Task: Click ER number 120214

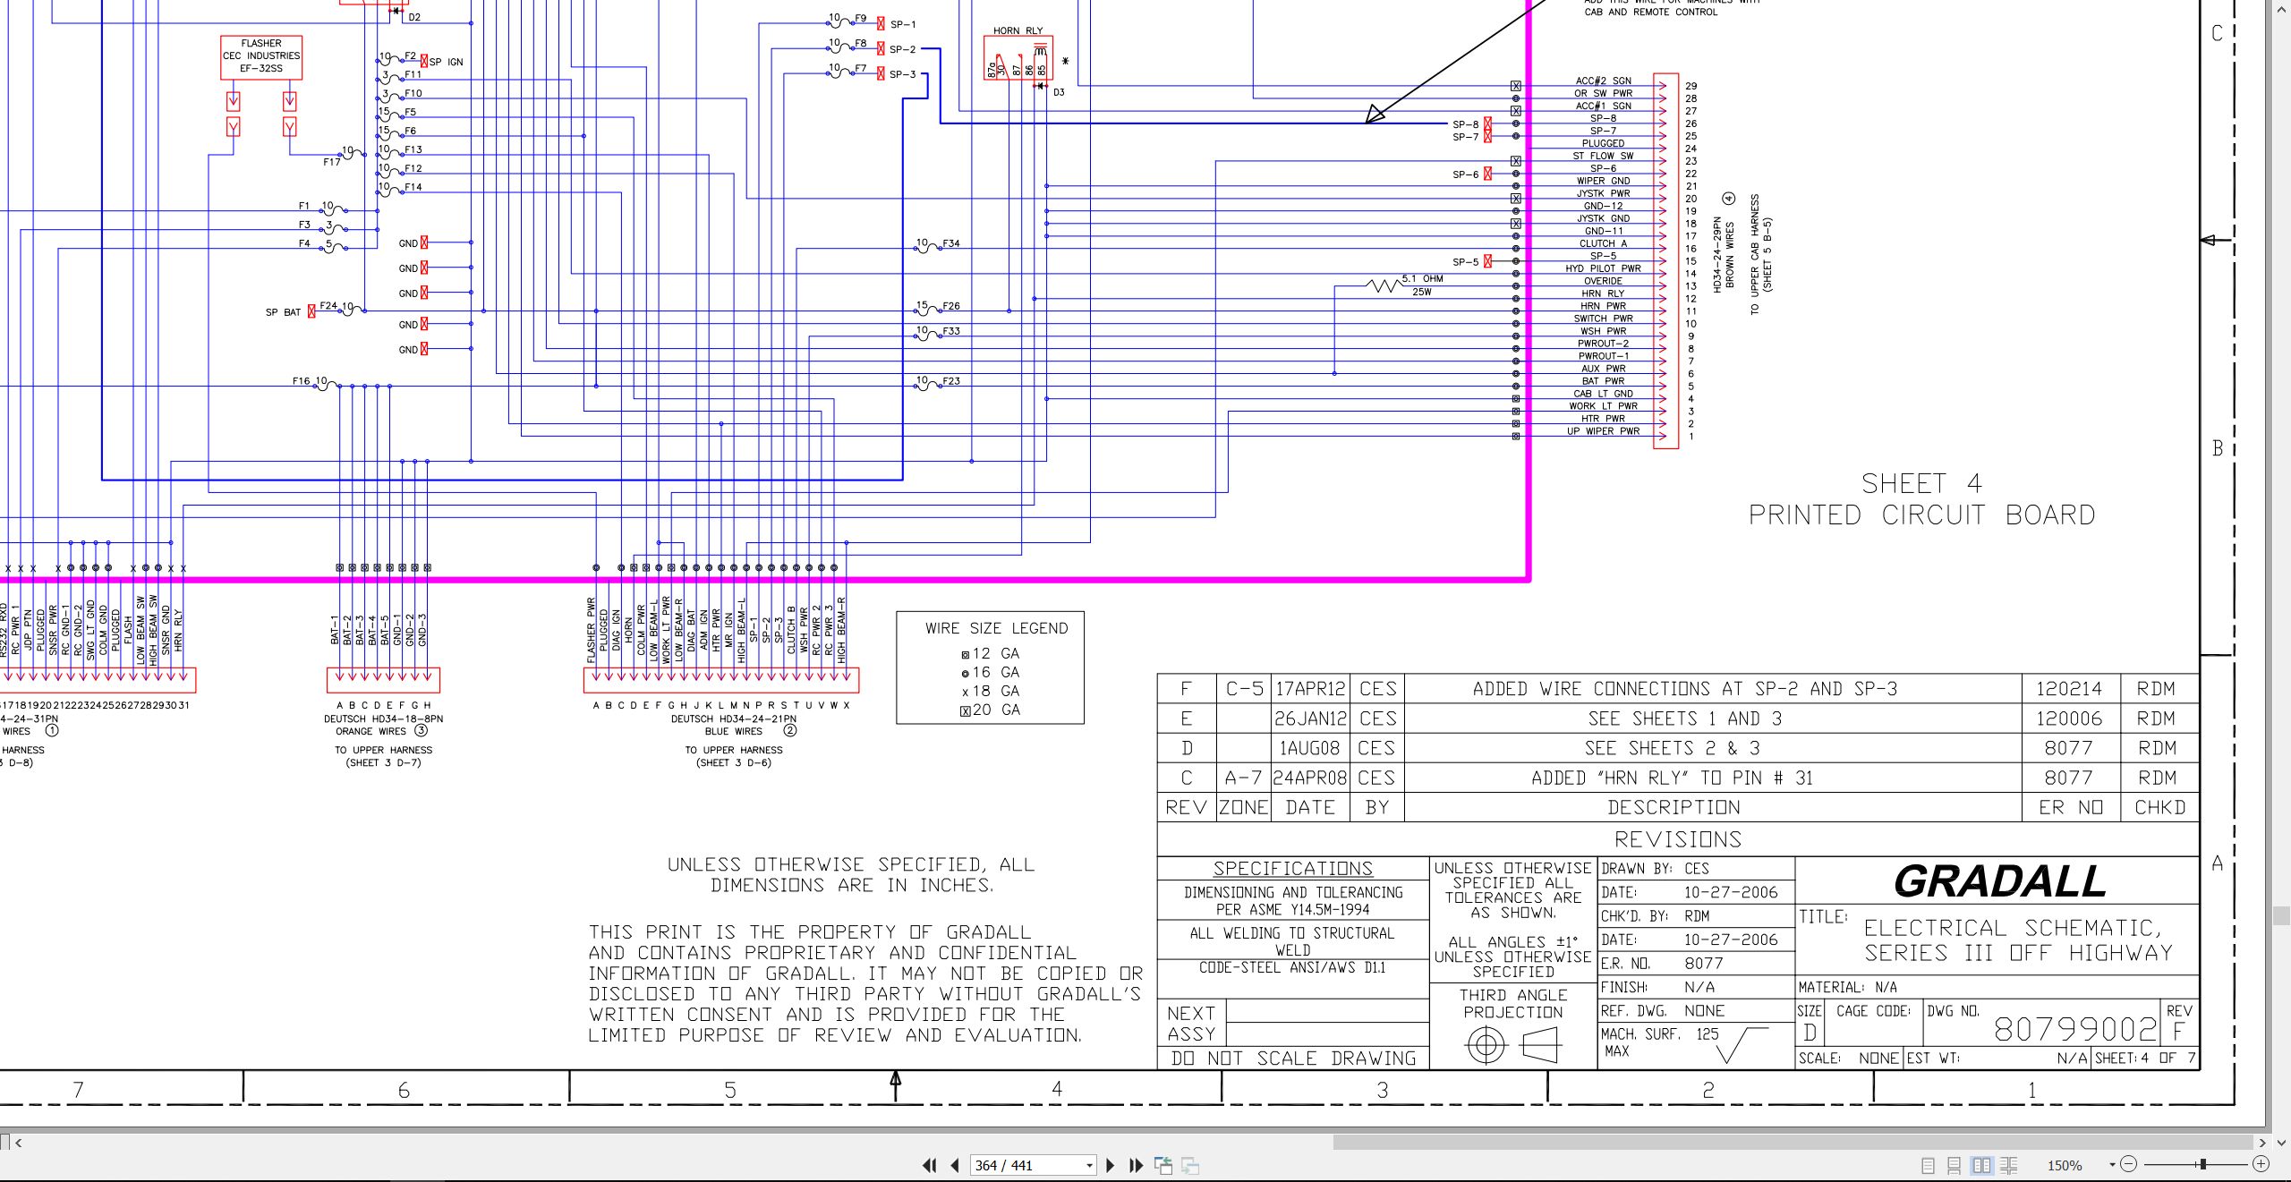Action: pyautogui.click(x=2069, y=689)
